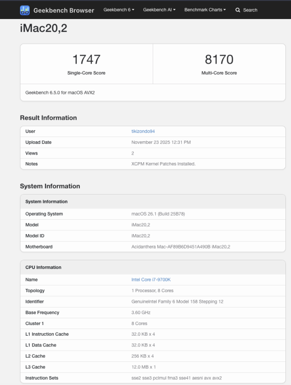Click the iMac20,2 page heading
The image size is (291, 385).
click(44, 28)
